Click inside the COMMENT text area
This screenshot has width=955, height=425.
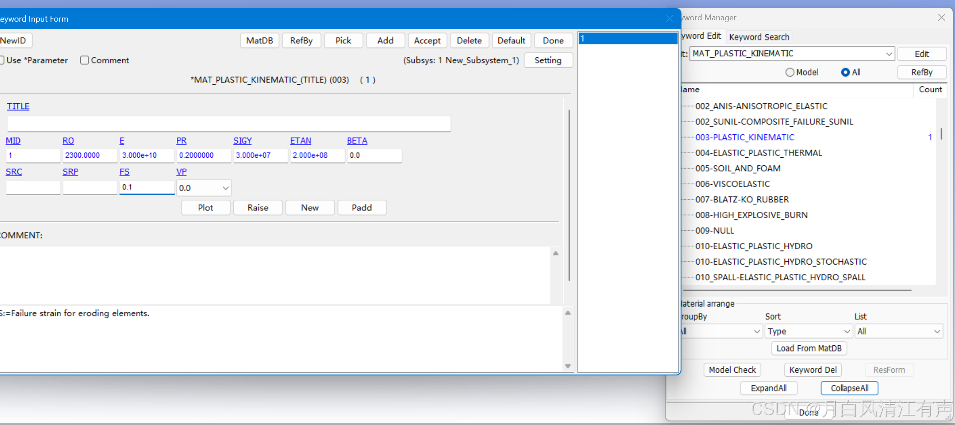274,275
